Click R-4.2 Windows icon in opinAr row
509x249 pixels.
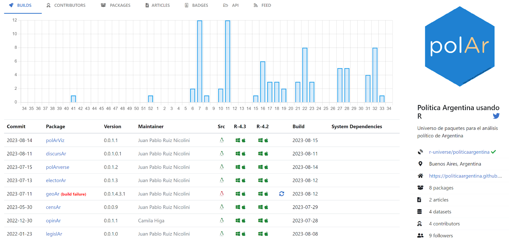click(260, 221)
